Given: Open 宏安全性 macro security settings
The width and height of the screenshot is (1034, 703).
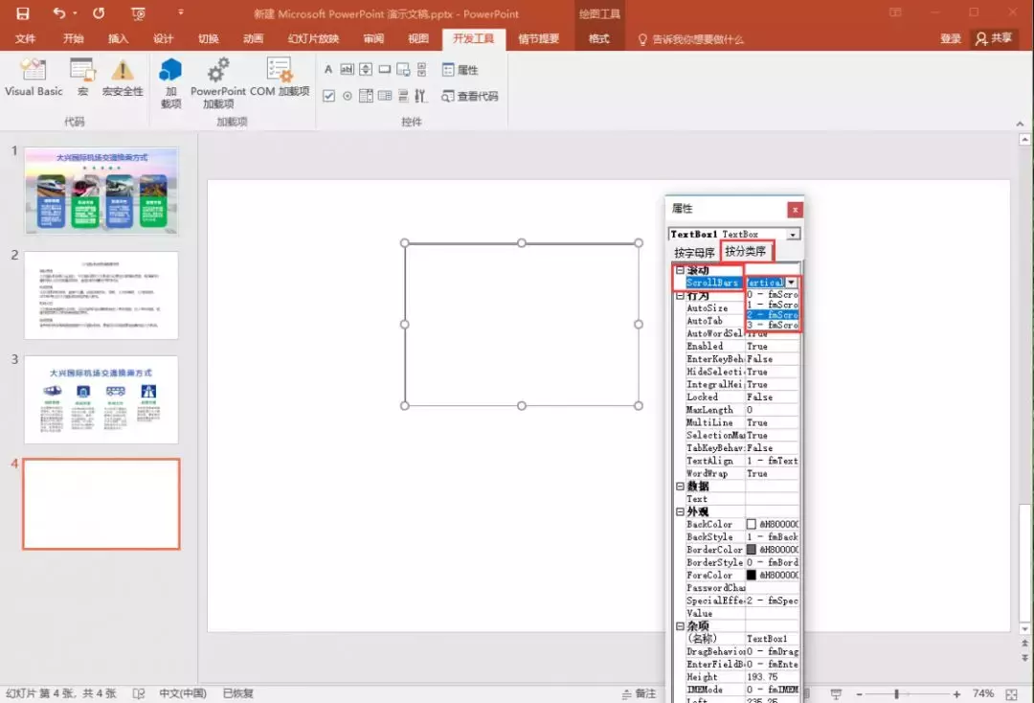Looking at the screenshot, I should [x=123, y=78].
